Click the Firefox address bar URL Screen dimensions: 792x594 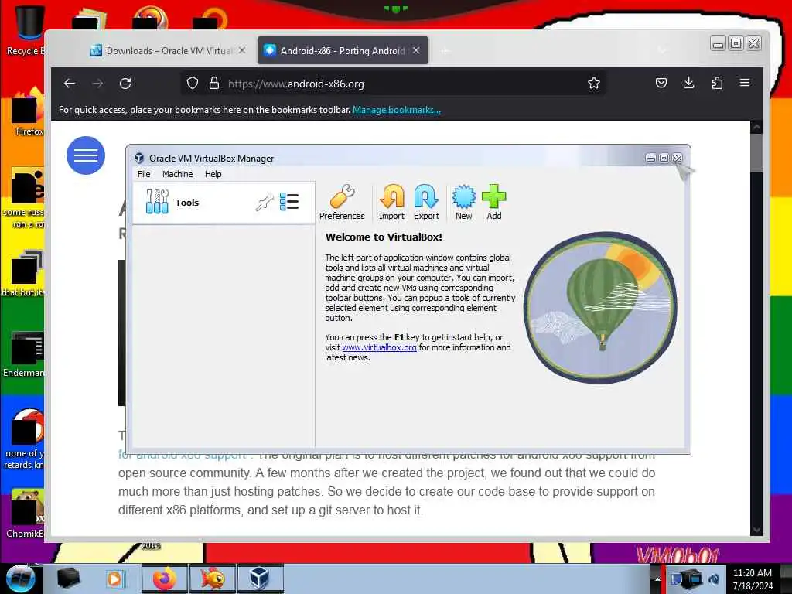click(x=296, y=84)
